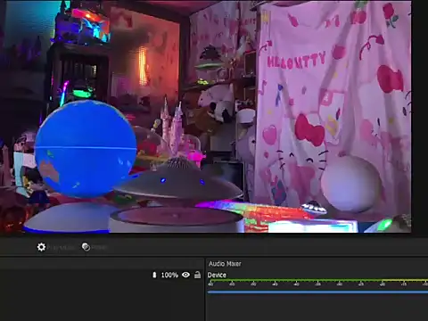Toggle the source lock padlock icon
The height and width of the screenshot is (321, 428).
[197, 275]
